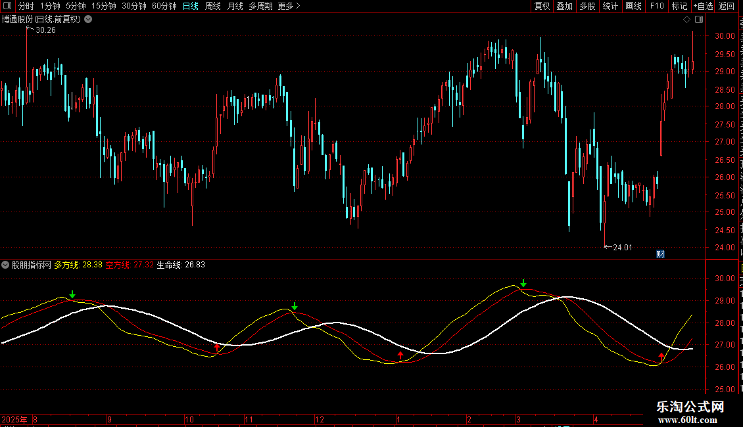Image resolution: width=743 pixels, height=427 pixels.
Task: Click the last red up-arrow buy signal
Action: pyautogui.click(x=661, y=356)
